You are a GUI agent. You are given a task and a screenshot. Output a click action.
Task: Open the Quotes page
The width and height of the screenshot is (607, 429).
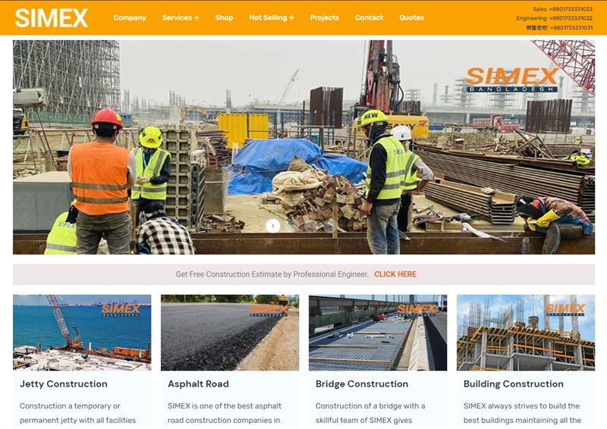point(411,17)
